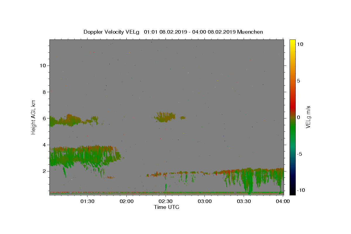Click the 02:00 time tick label

pos(126,201)
